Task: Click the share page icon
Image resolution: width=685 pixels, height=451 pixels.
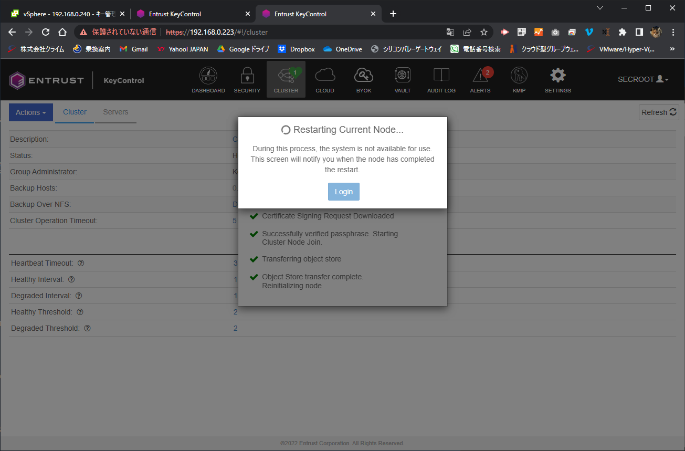Action: [x=467, y=32]
